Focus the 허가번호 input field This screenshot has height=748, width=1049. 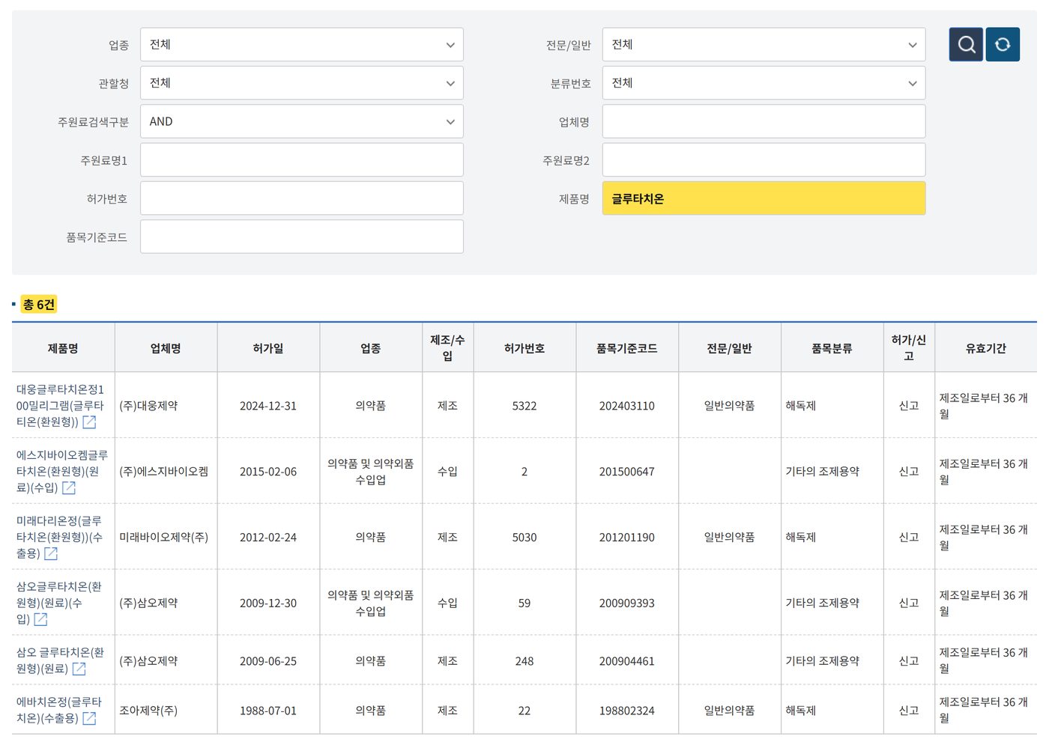click(302, 198)
